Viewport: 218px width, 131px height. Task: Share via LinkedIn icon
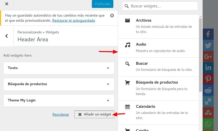[x=208, y=68]
